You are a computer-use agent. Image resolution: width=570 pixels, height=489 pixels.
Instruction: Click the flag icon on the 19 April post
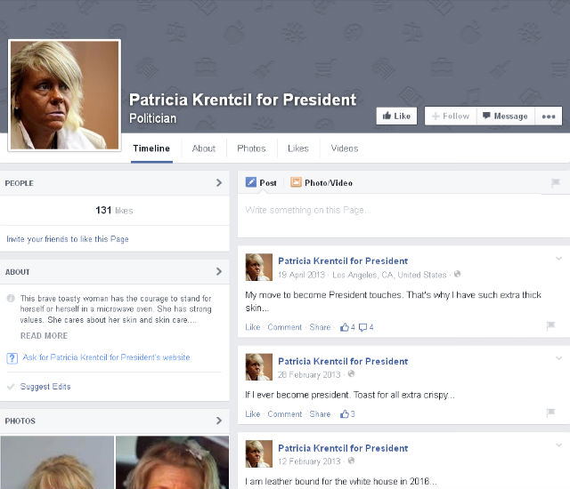pos(550,327)
